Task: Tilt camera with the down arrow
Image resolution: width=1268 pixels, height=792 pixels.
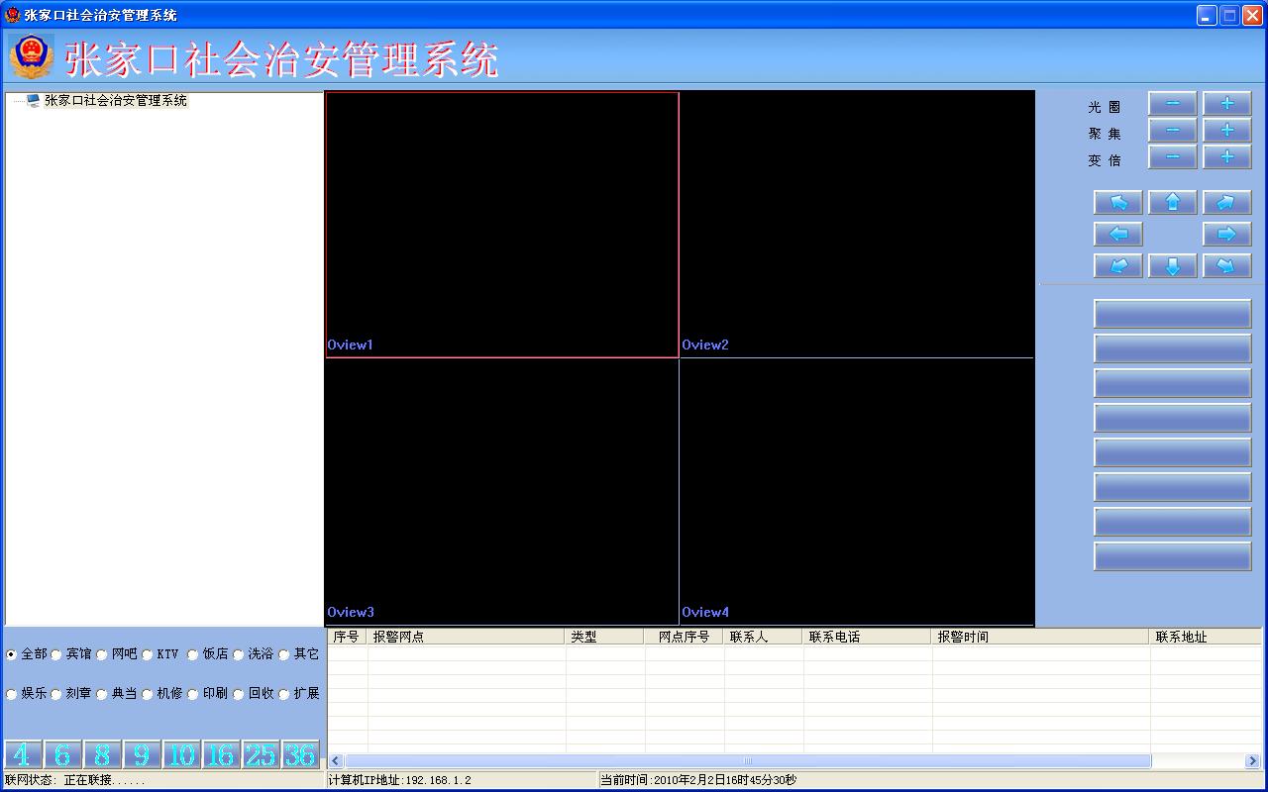Action: pyautogui.click(x=1173, y=265)
